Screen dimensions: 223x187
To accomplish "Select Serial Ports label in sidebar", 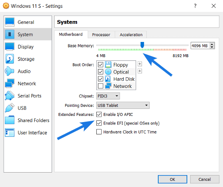I will (x=30, y=96).
